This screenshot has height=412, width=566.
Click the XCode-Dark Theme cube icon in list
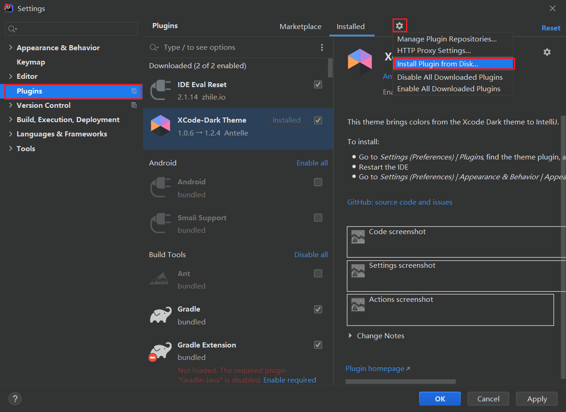click(160, 126)
